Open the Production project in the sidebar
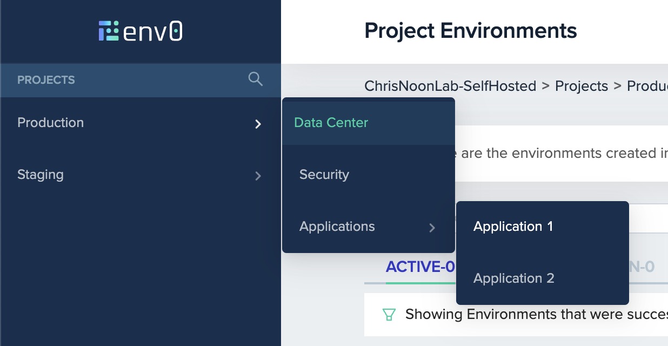The width and height of the screenshot is (668, 346). pos(50,123)
